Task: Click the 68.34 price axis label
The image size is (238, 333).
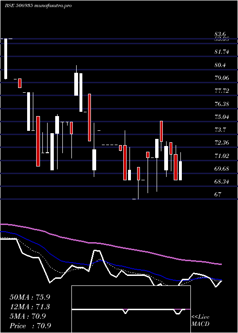Action: 222,182
